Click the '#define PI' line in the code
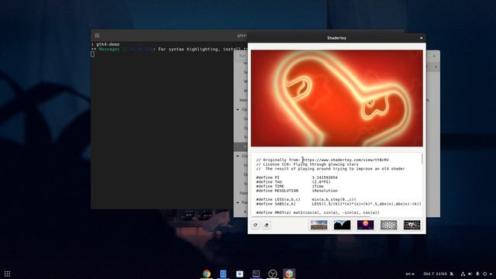The width and height of the screenshot is (496, 279). (297, 177)
